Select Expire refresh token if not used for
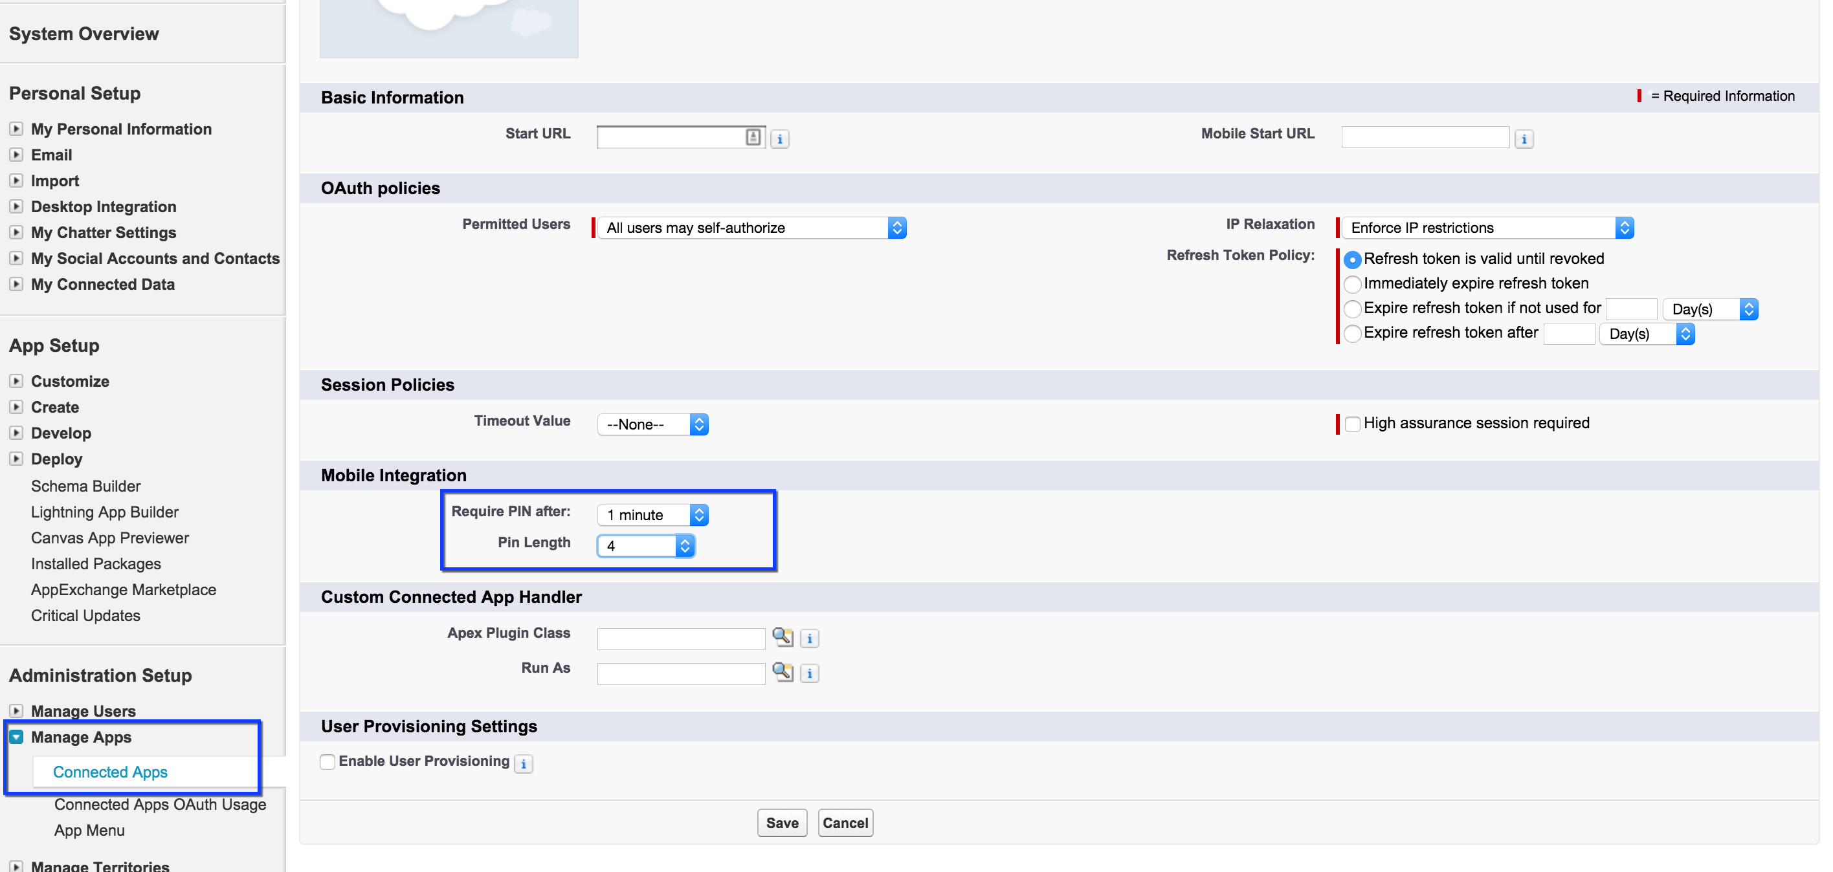The height and width of the screenshot is (872, 1833). 1353,309
